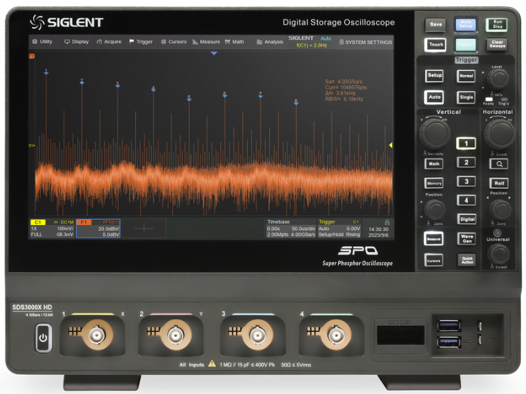Toggle channel 3 button

pos(467,181)
